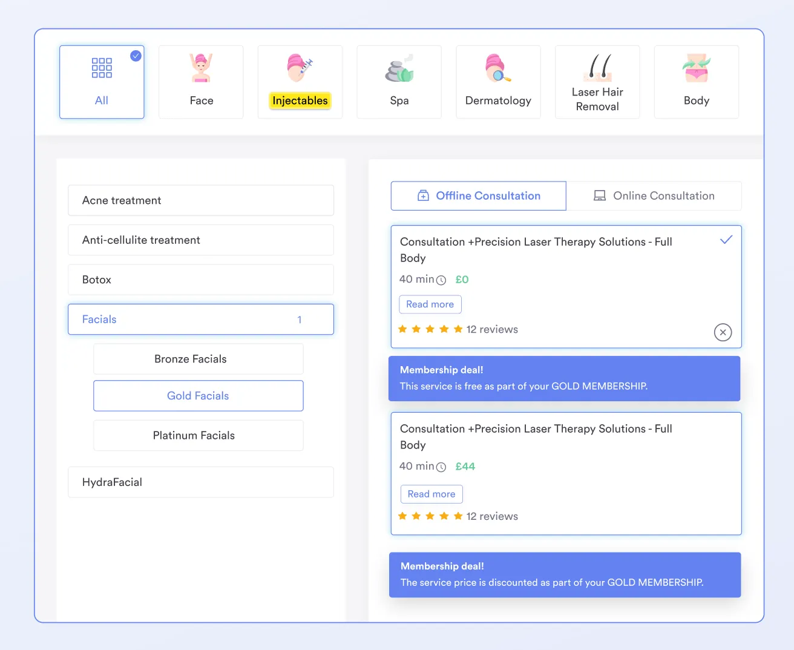Click the blue checkmark on the All category
794x650 pixels.
[x=136, y=56]
